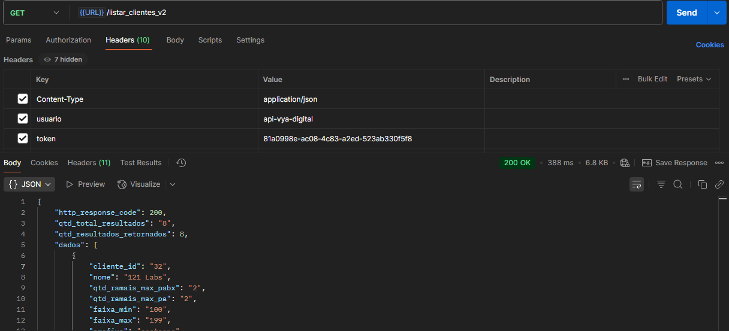
Task: Click the Send button
Action: tap(686, 13)
